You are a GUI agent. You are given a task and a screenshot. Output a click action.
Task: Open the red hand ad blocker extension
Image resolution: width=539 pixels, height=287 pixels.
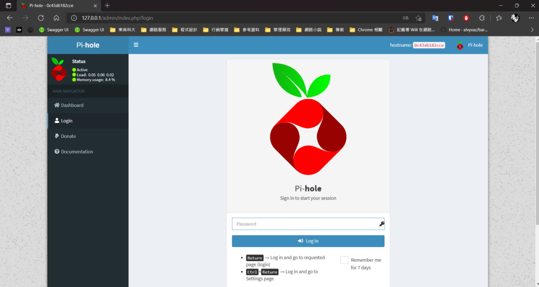pos(466,18)
